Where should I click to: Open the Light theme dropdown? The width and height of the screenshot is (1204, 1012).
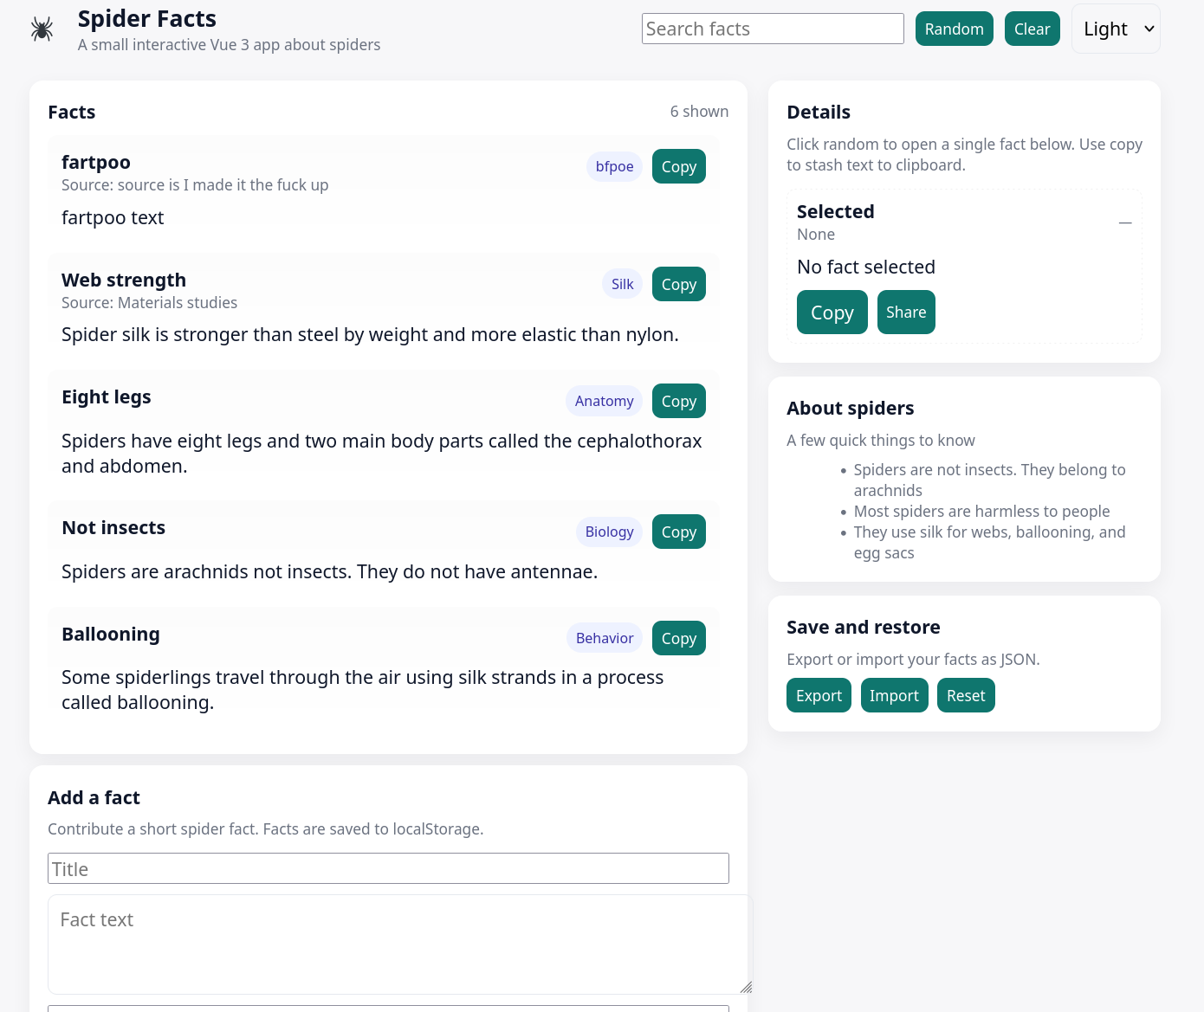1116,29
